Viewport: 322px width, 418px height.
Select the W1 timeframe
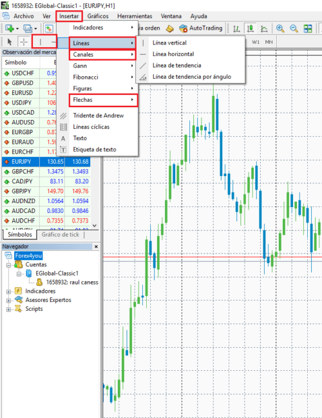point(256,42)
